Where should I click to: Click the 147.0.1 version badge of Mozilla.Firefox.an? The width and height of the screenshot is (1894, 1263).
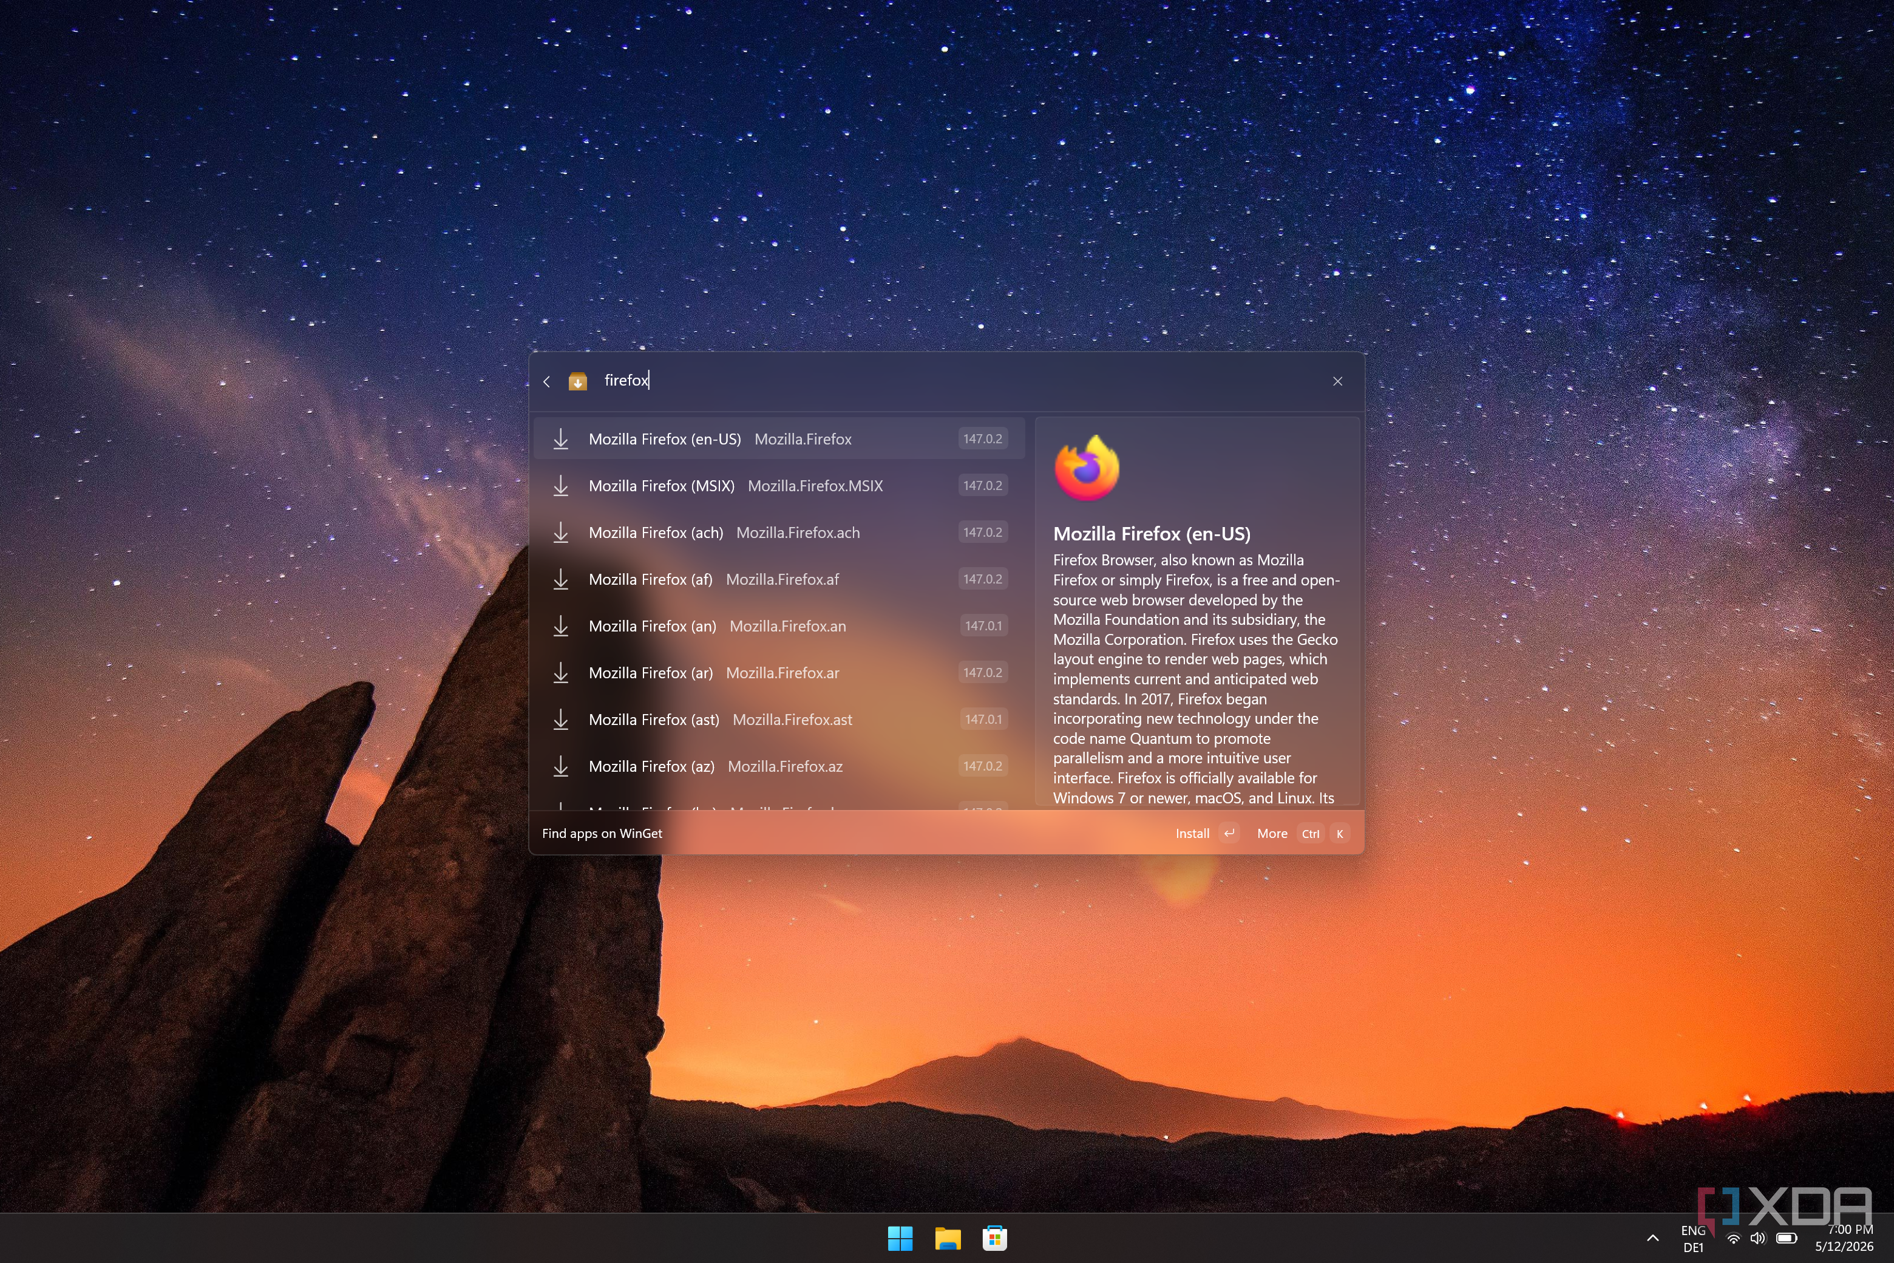click(982, 626)
